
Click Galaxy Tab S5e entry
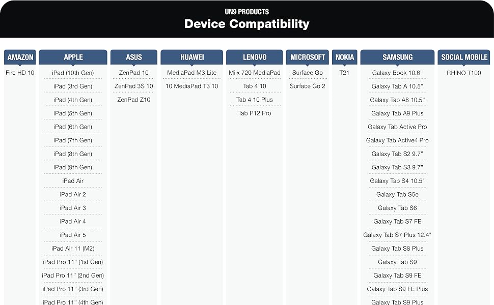tap(397, 194)
